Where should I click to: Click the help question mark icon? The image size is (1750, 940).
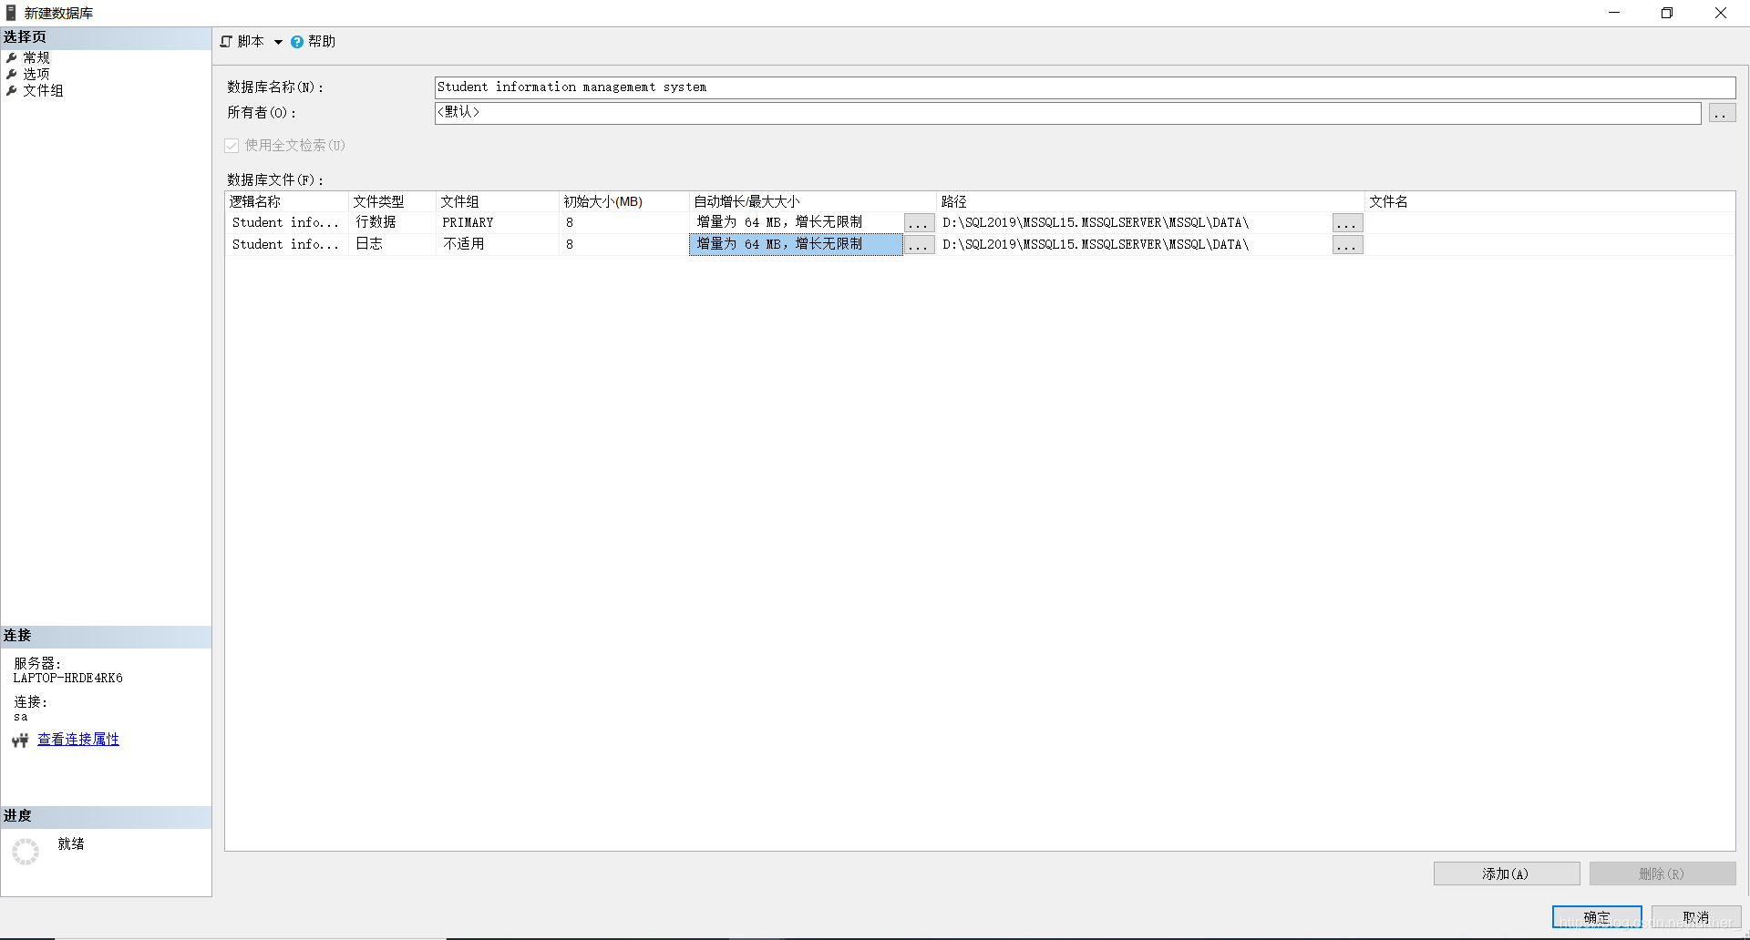(297, 42)
